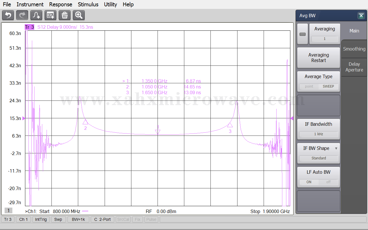
Task: Click the magnifier zoom icon
Action: coord(79,15)
